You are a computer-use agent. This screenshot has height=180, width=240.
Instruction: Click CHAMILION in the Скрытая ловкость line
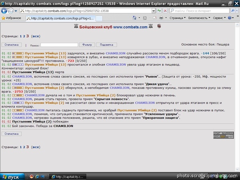tap(22, 99)
